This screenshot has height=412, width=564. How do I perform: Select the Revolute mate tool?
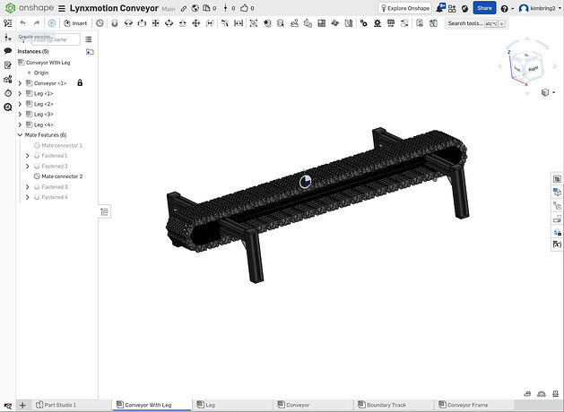pyautogui.click(x=128, y=23)
